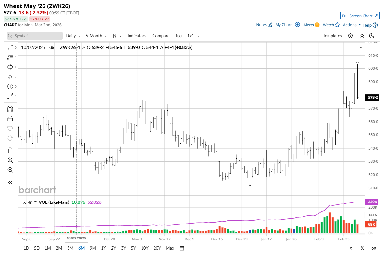Open the date range calendar picker
The image size is (384, 257).
click(x=182, y=248)
